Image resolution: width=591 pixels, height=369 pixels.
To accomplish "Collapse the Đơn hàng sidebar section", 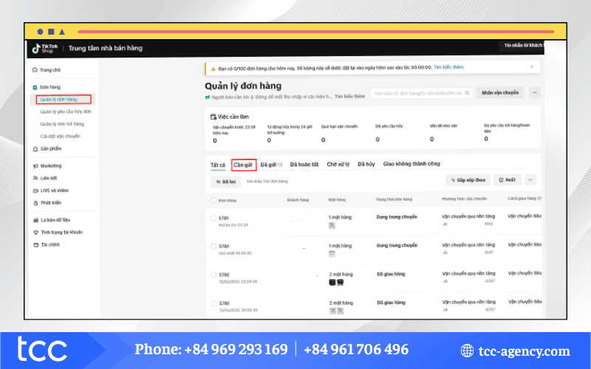I will pos(50,87).
